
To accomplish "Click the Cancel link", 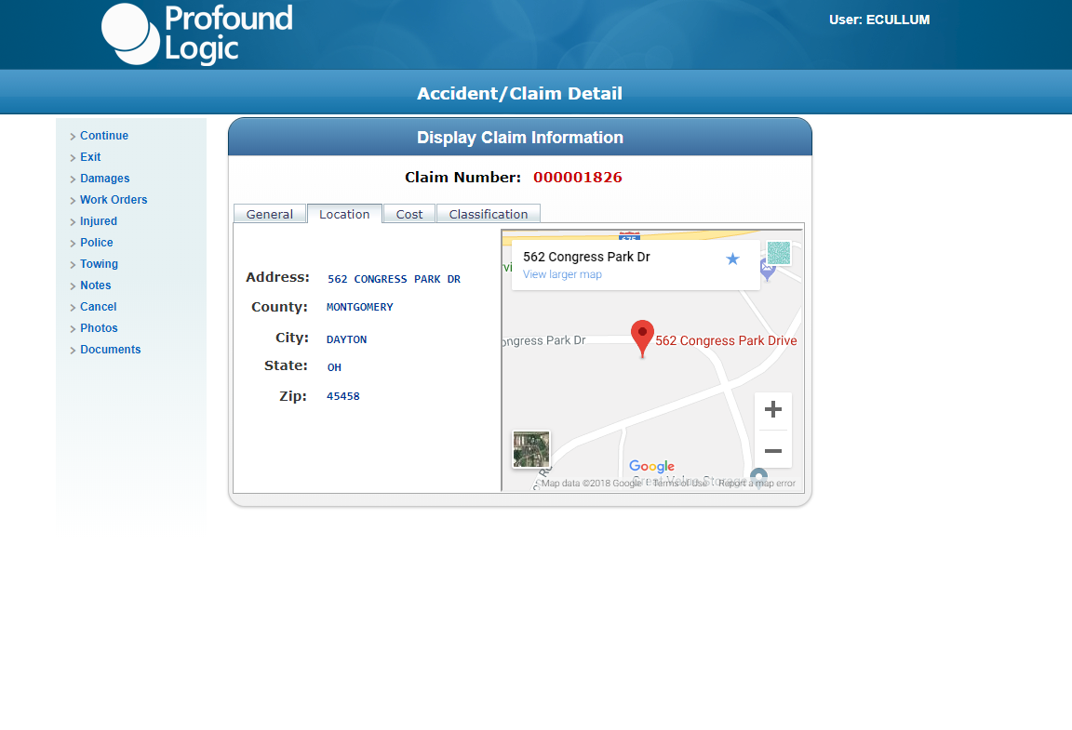I will pyautogui.click(x=99, y=307).
